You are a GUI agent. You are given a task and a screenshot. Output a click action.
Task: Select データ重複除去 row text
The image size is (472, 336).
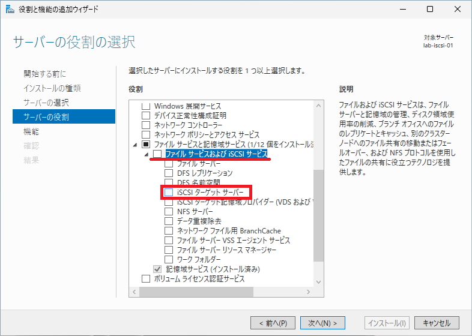(199, 221)
